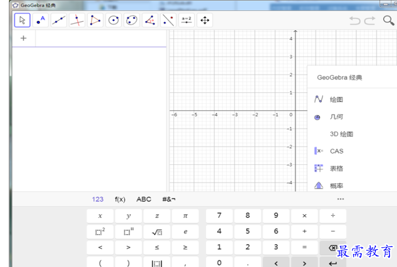Screen dimensions: 397x267
Task: Select the Perpendicular line tool
Action: click(x=77, y=20)
